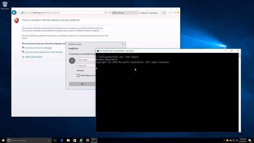Click the network icon in the system tray
The height and width of the screenshot is (143, 254).
coord(234,140)
